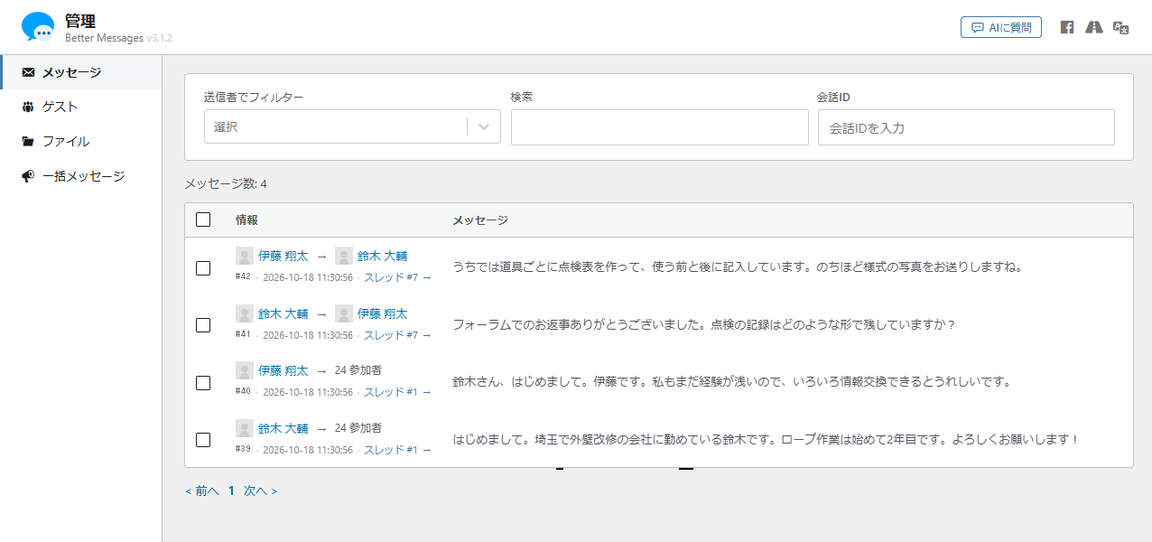Go to 次へ pagination link

coord(260,491)
